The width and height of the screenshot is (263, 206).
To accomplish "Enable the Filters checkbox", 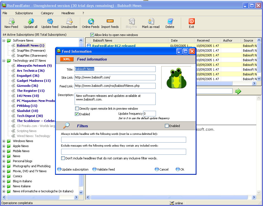I will click(167, 126).
